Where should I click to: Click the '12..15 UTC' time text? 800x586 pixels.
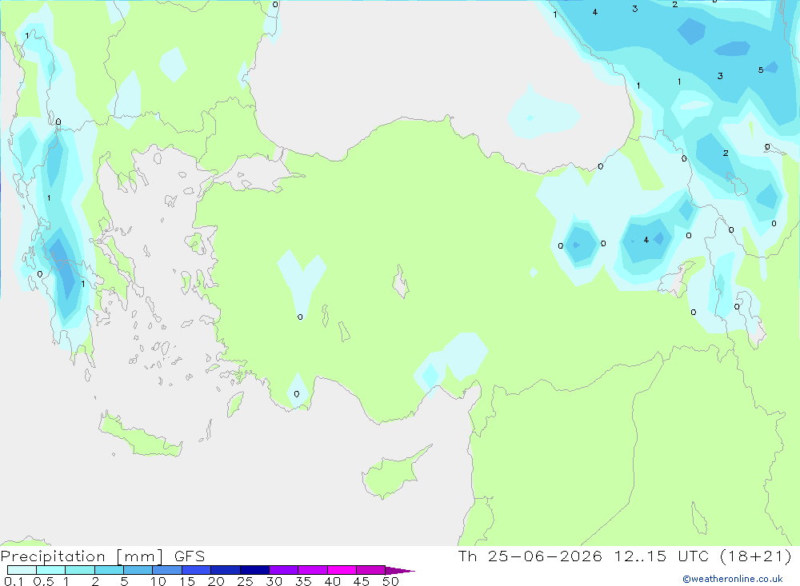tap(662, 556)
